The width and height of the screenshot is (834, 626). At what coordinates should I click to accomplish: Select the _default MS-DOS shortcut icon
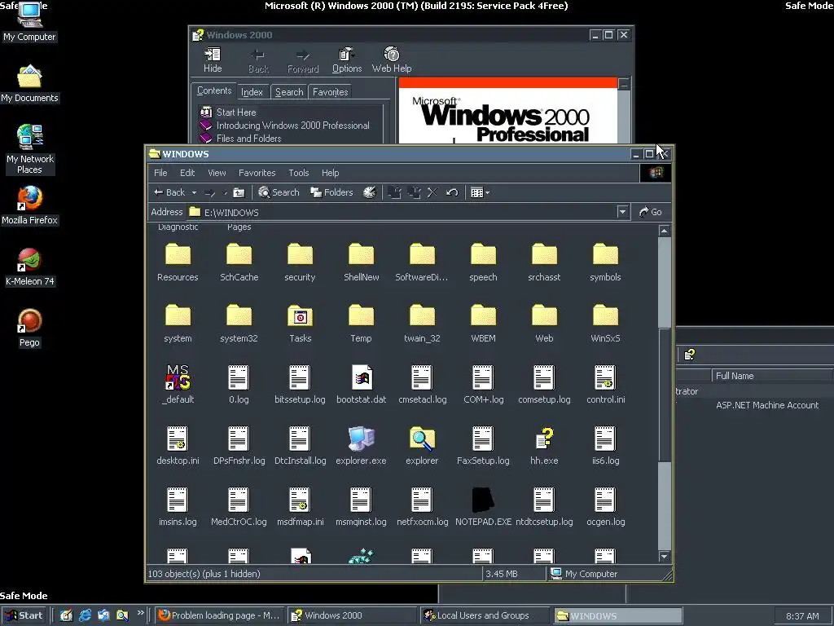pos(178,377)
